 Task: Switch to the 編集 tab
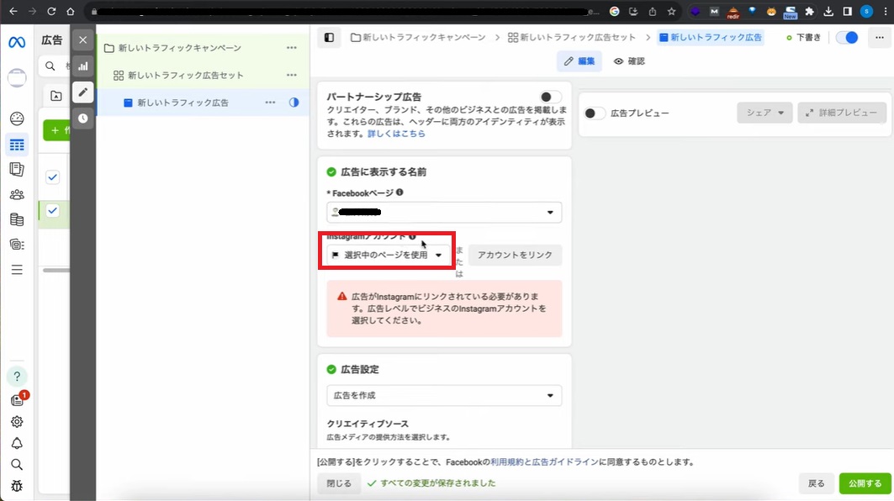(x=579, y=61)
